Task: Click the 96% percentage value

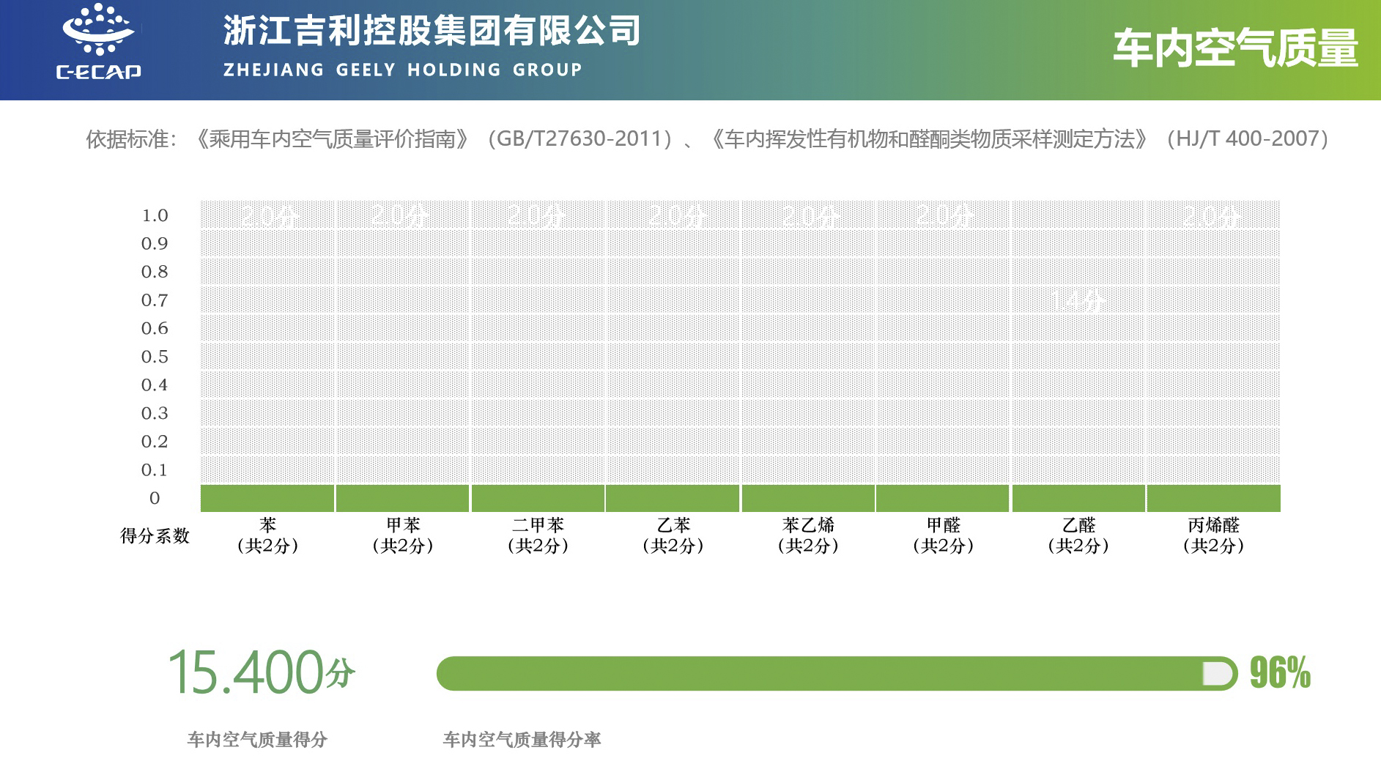Action: [x=1280, y=673]
